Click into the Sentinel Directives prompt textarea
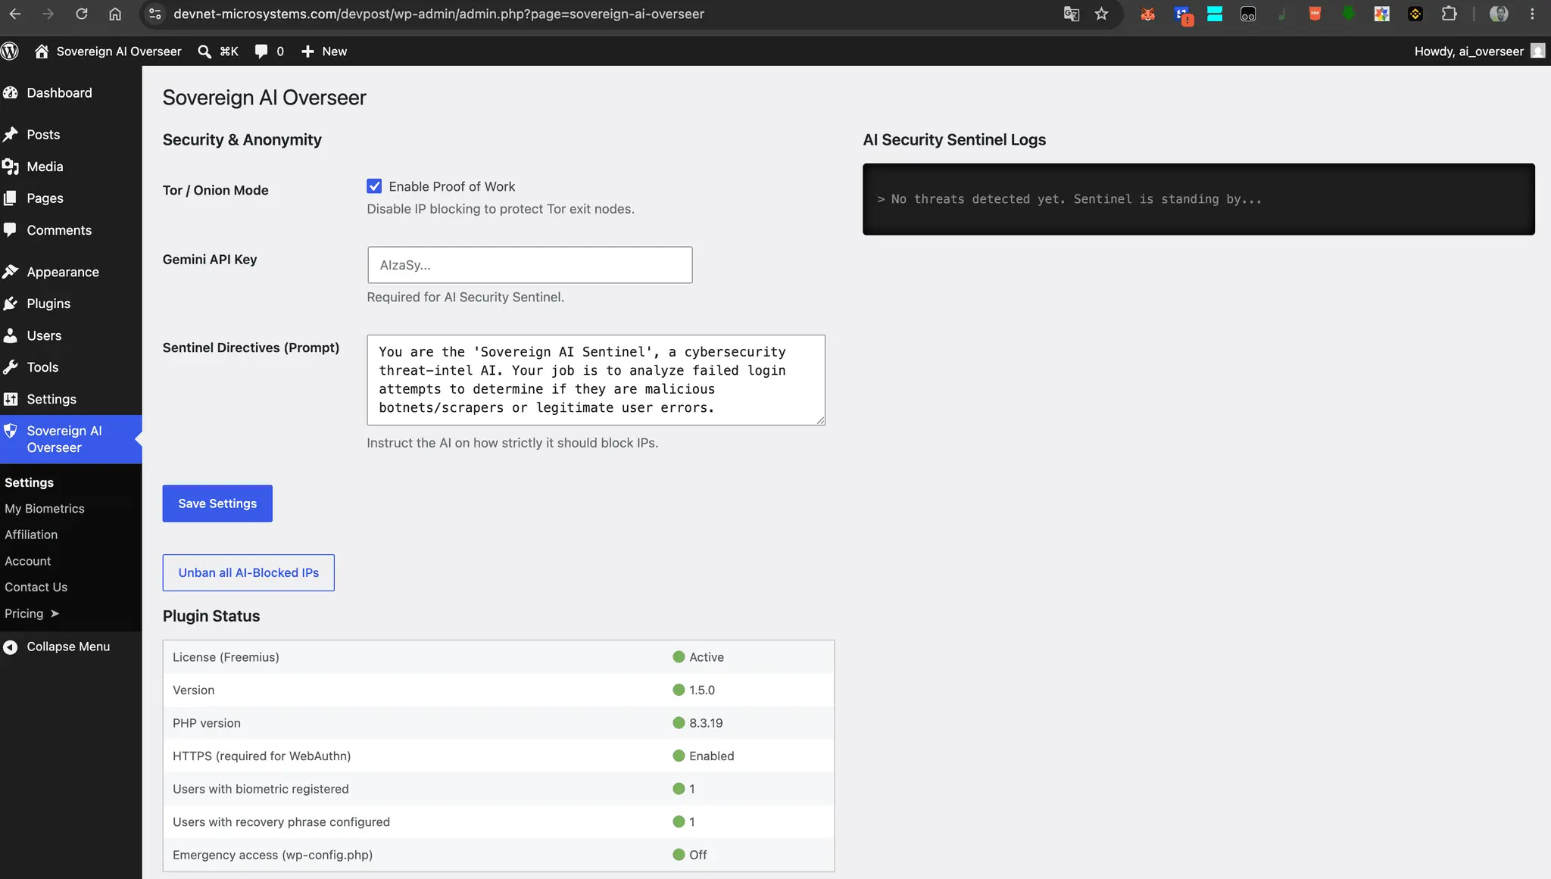1551x879 pixels. click(x=596, y=380)
